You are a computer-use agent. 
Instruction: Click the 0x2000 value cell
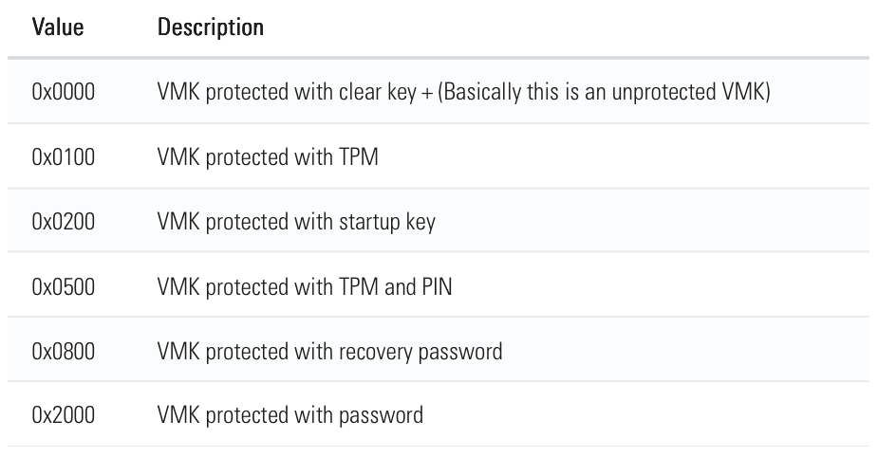point(64,415)
